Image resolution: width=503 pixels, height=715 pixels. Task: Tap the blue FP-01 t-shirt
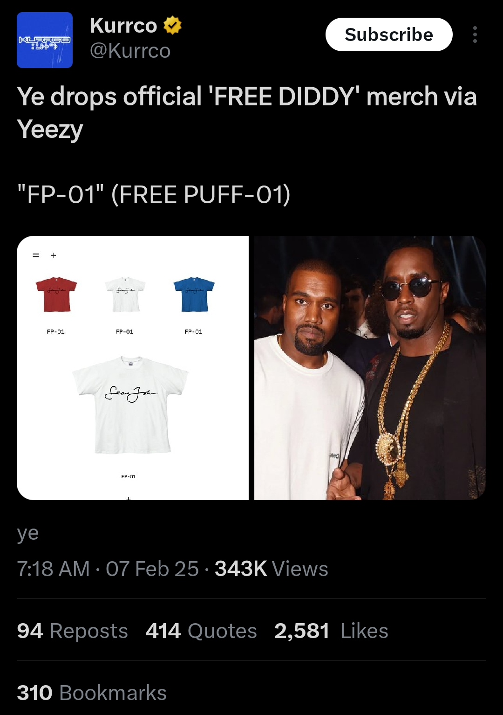click(x=194, y=294)
